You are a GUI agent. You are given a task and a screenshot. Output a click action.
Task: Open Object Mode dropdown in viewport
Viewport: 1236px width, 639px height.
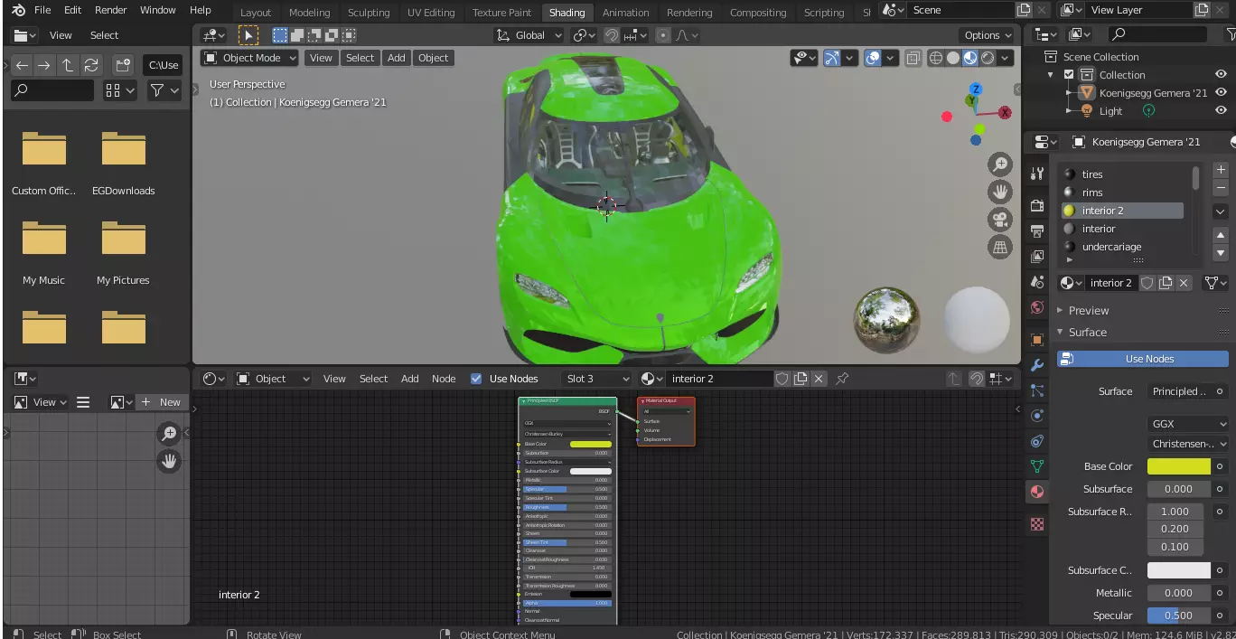250,58
